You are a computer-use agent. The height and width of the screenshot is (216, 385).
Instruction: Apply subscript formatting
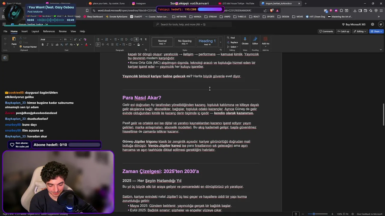coord(62,44)
